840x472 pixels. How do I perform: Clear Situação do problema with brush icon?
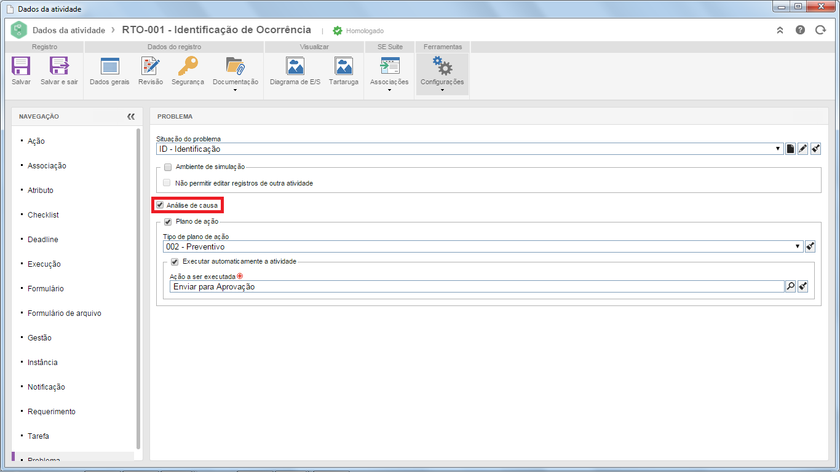point(815,149)
